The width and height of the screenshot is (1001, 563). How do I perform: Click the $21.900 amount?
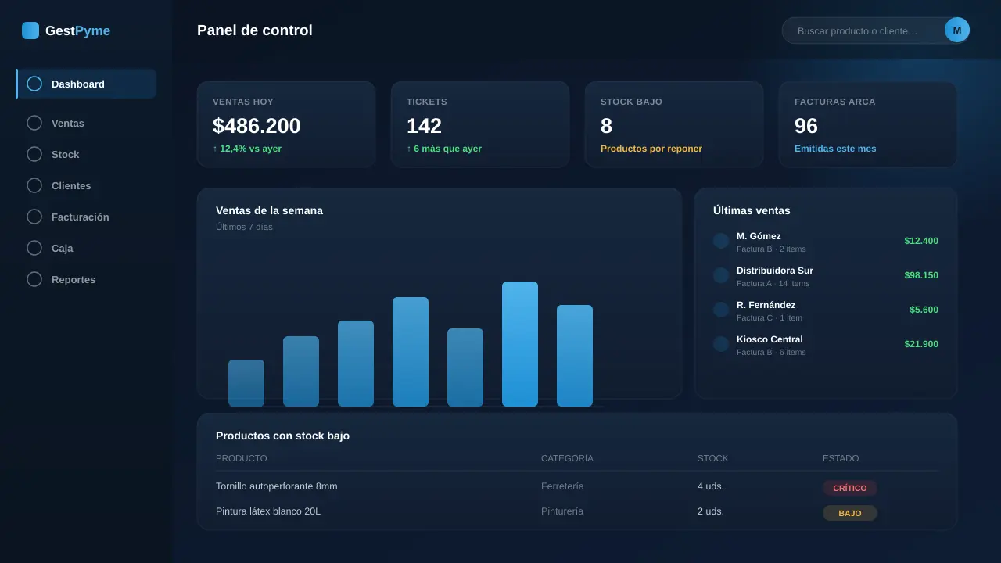point(921,344)
